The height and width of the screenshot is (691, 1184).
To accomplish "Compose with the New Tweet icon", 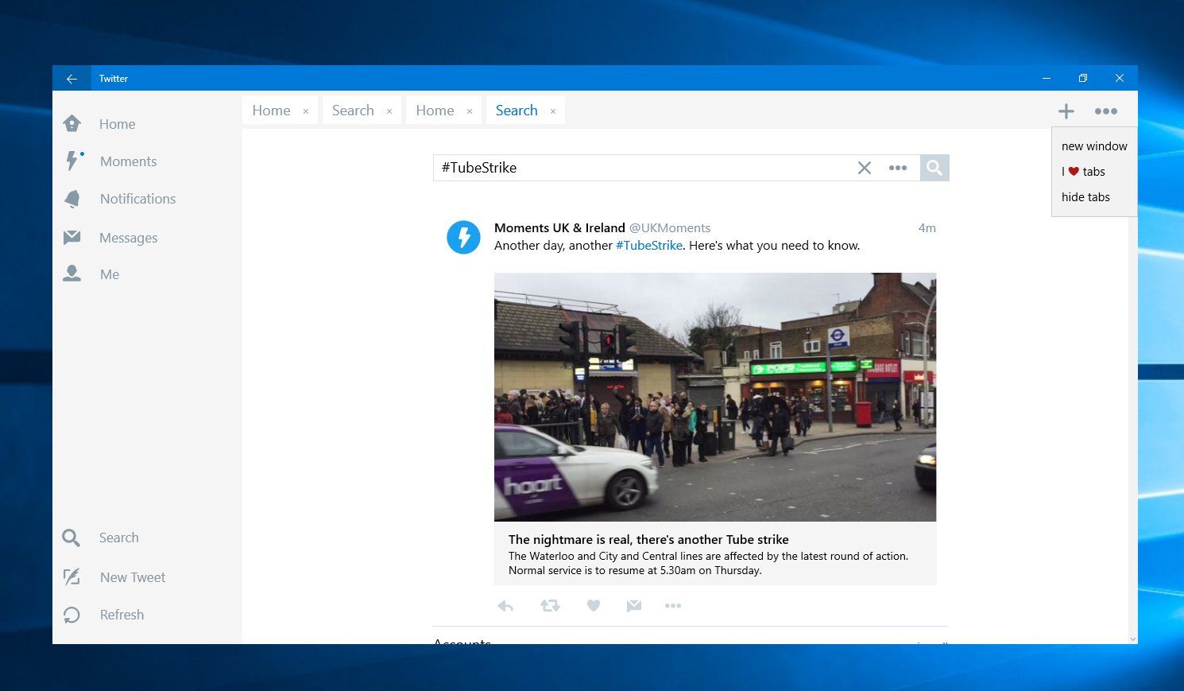I will (71, 576).
